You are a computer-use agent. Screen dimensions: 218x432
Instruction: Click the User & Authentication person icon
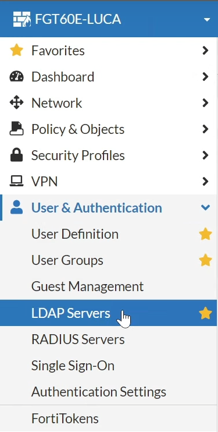pyautogui.click(x=16, y=207)
